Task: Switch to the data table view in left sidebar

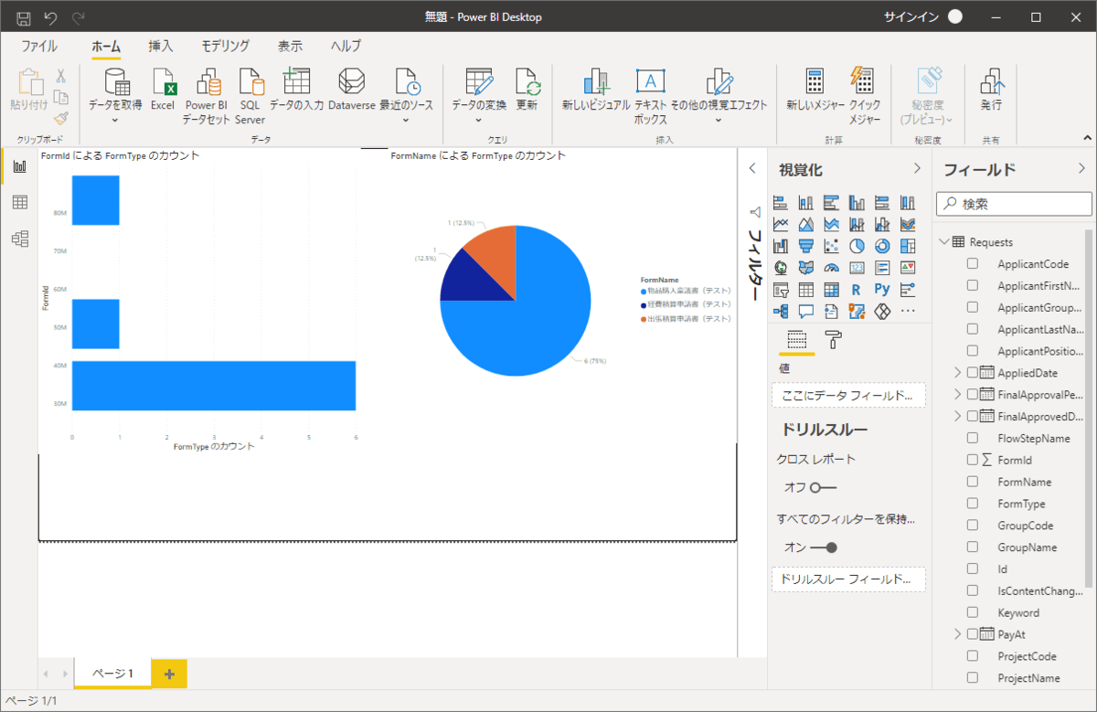Action: (19, 202)
